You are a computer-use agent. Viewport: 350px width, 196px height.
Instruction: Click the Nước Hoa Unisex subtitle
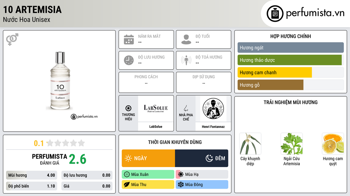(27, 19)
